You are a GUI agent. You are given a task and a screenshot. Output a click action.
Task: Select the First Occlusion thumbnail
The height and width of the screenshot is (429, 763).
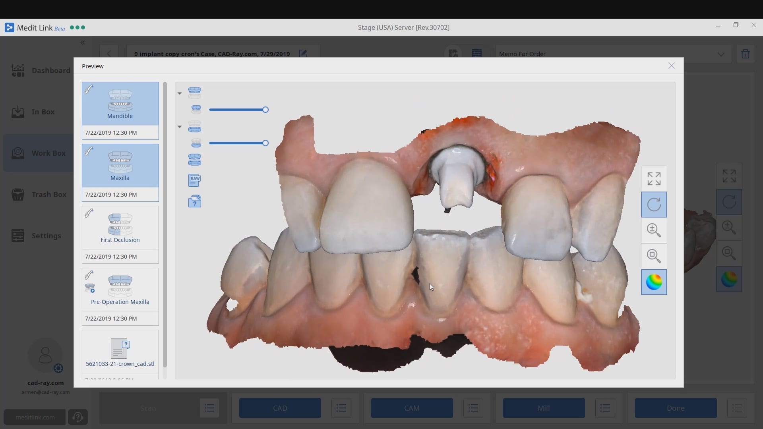click(120, 235)
